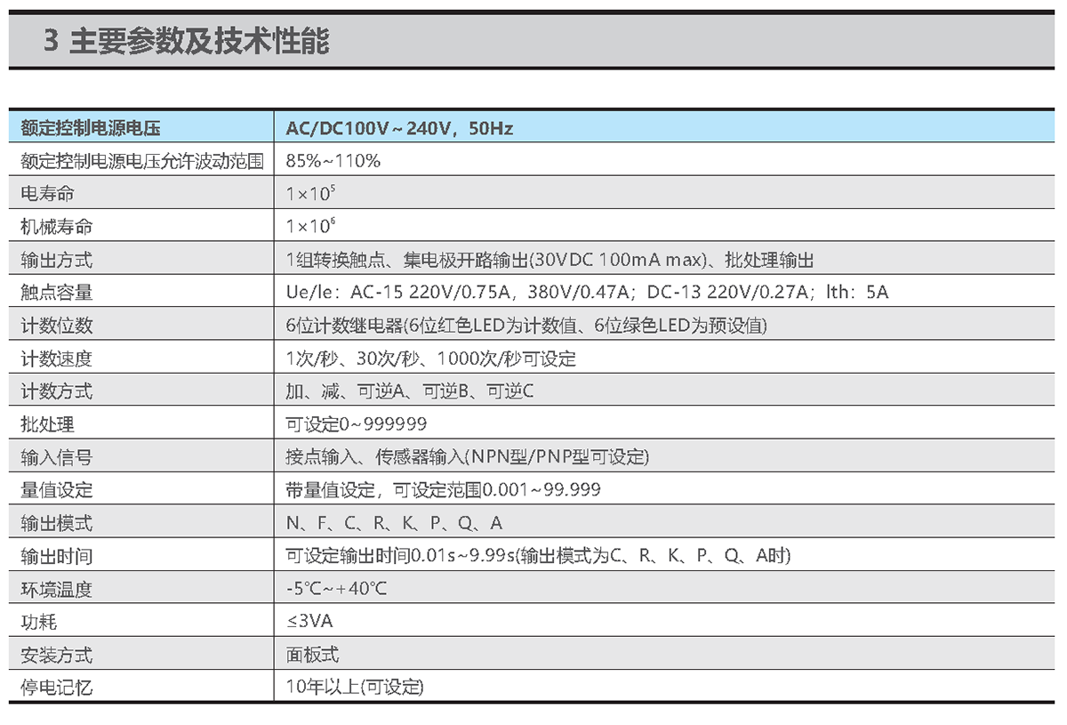Select the '触点容量' row label

56,293
